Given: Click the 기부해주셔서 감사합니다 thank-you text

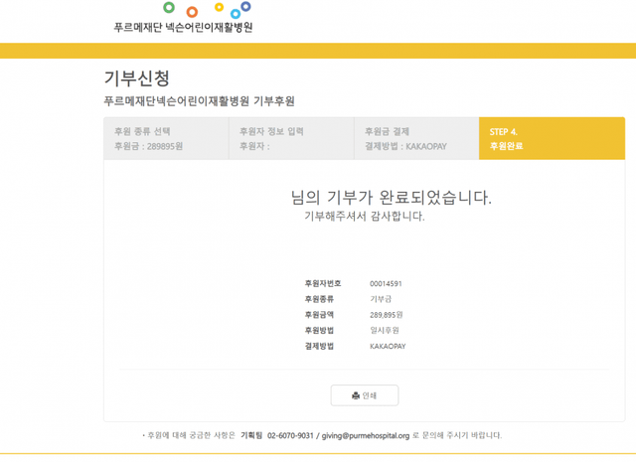Looking at the screenshot, I should coord(364,217).
